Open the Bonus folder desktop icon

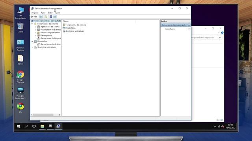[x=20, y=60]
